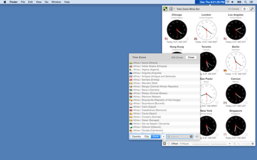Image resolution: width=257 pixels, height=160 pixels.
Task: Expand the list view style dropdown
Action: coord(172,9)
